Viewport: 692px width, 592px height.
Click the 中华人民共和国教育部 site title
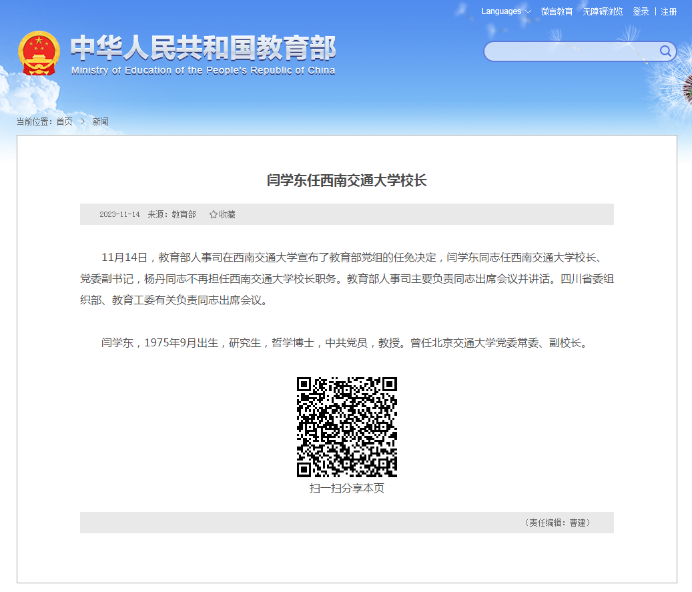[x=203, y=48]
